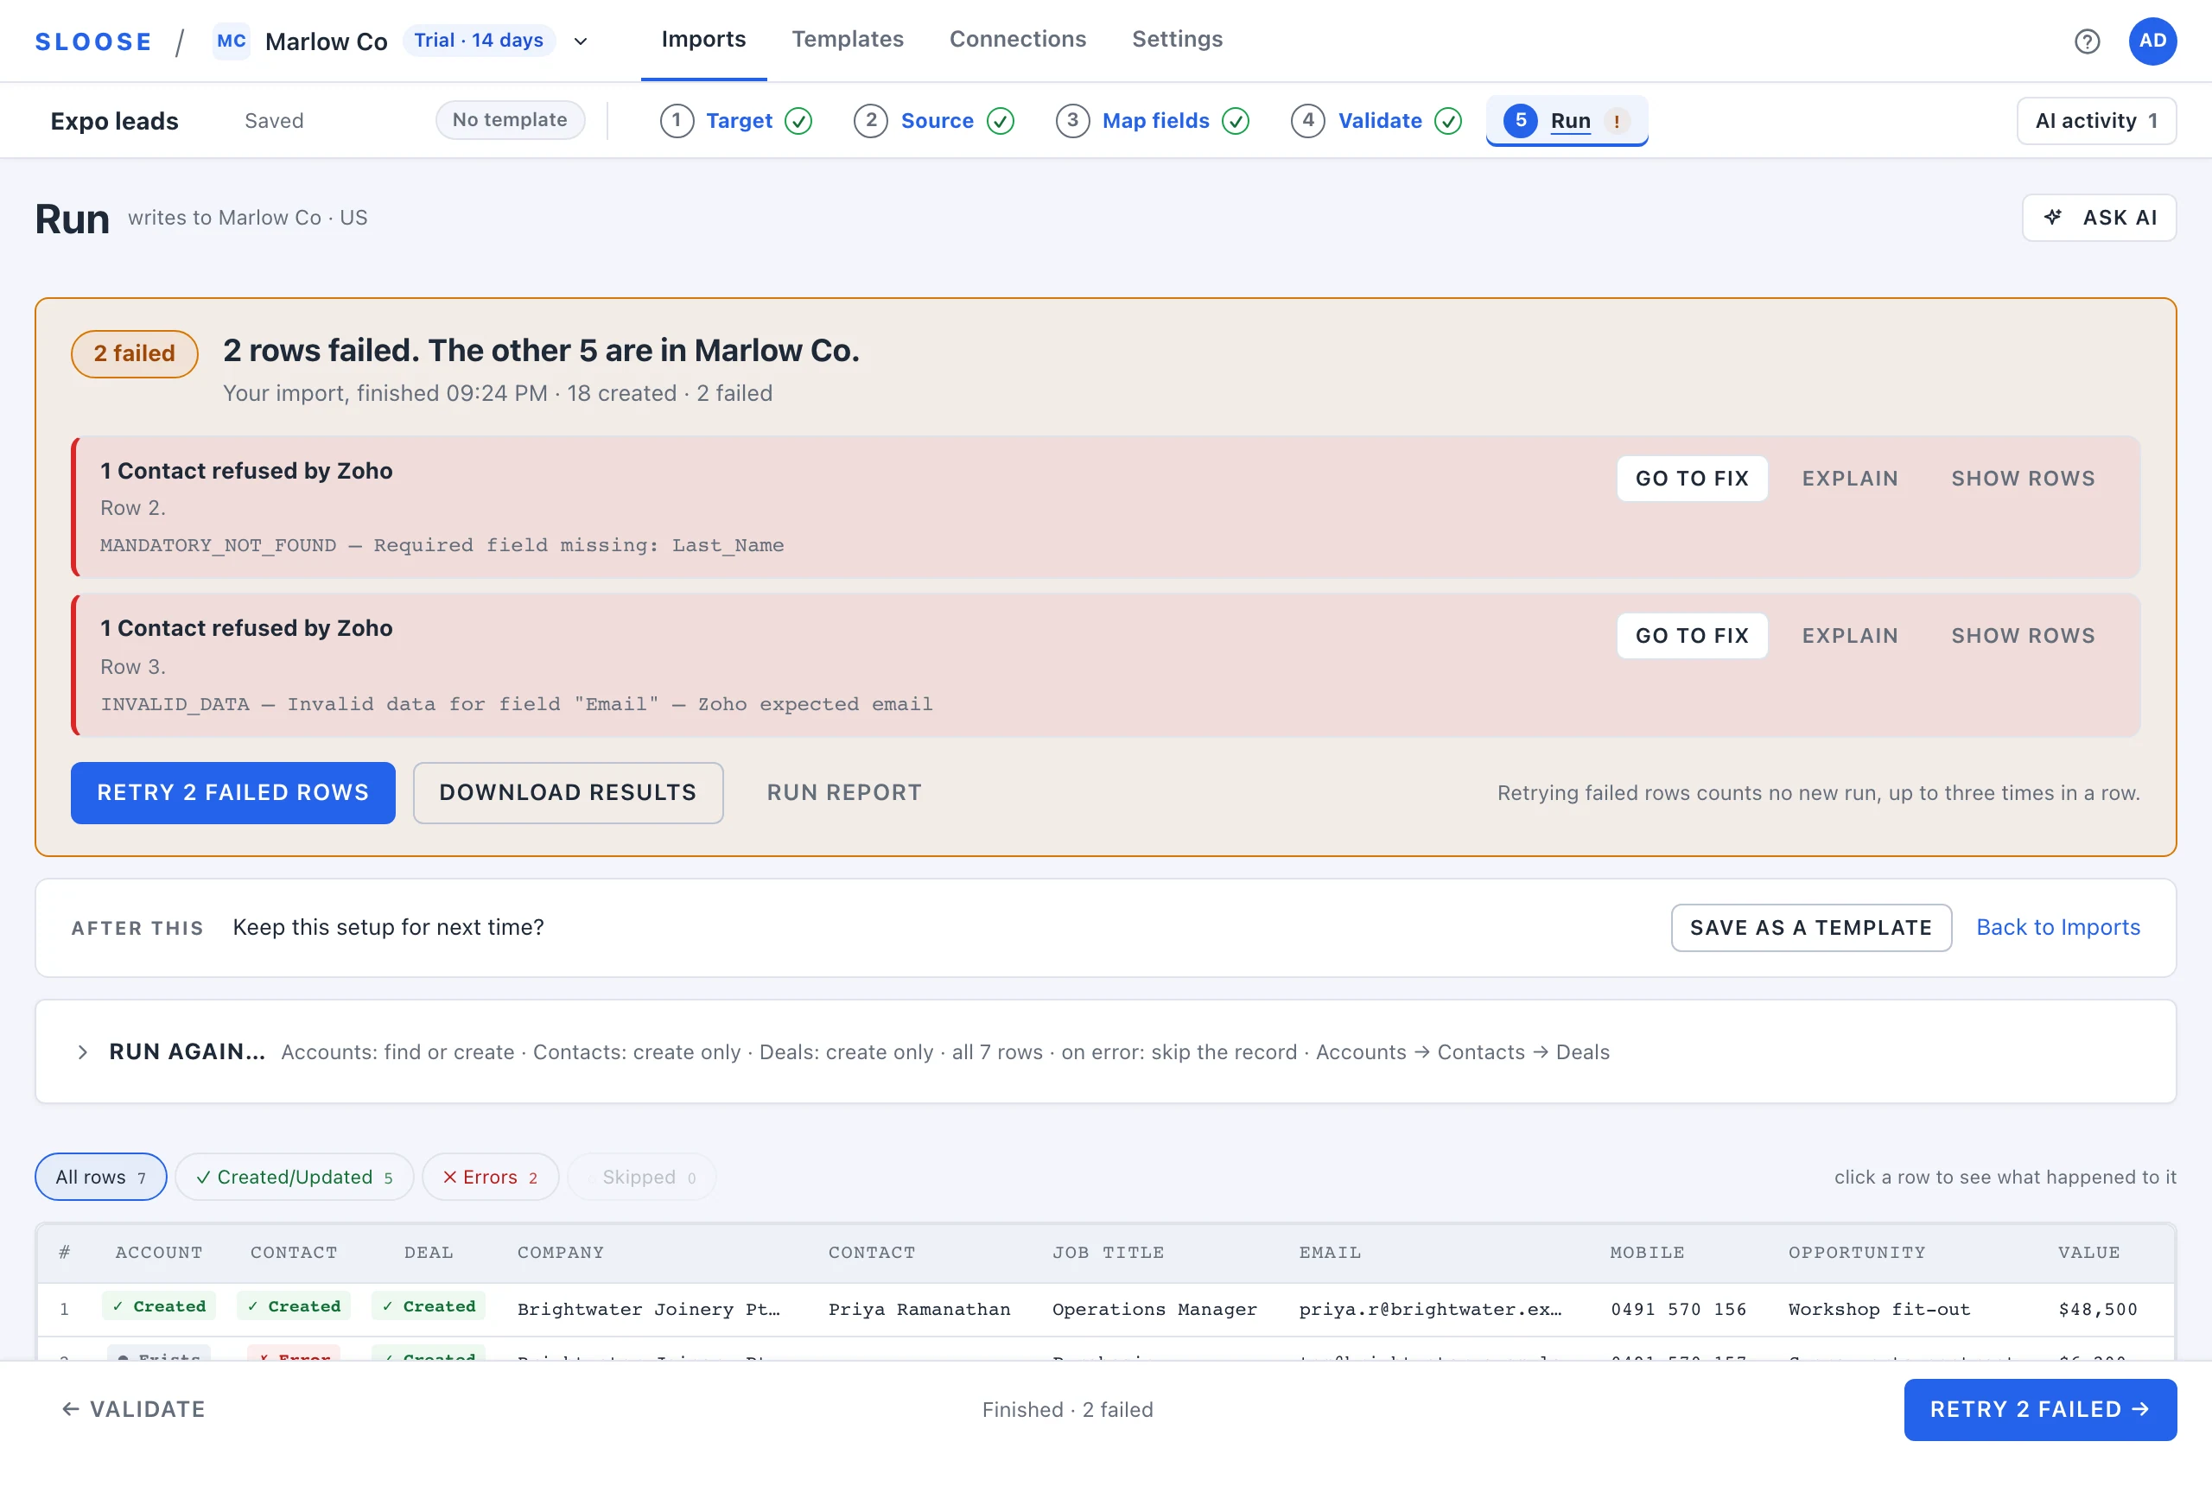Viewport: 2212px width, 1486px height.
Task: Click the Trial 14 days badge
Action: [479, 40]
